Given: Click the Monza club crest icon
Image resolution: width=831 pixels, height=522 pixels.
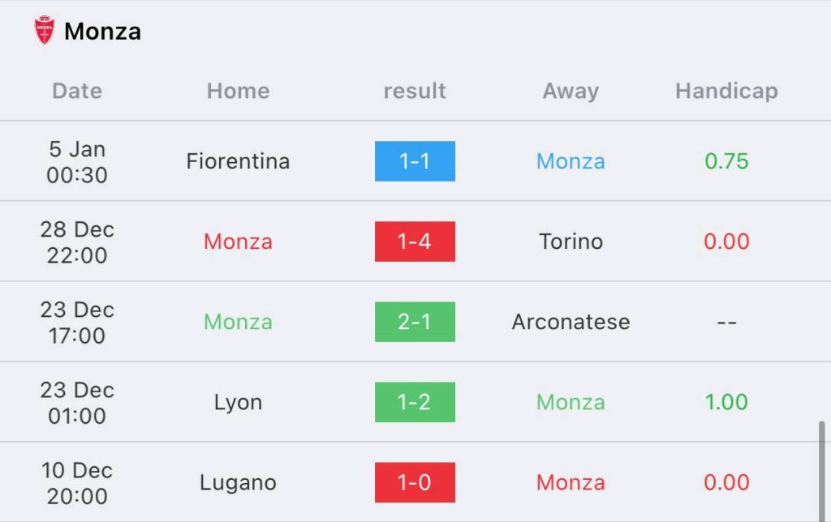Looking at the screenshot, I should [45, 30].
